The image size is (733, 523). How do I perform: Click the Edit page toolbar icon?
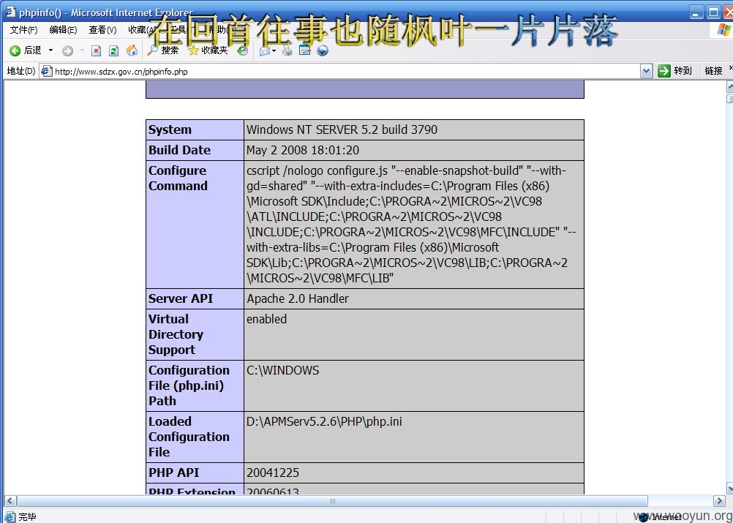coord(305,50)
